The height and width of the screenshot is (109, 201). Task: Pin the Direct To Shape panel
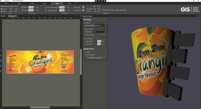pyautogui.click(x=199, y=16)
